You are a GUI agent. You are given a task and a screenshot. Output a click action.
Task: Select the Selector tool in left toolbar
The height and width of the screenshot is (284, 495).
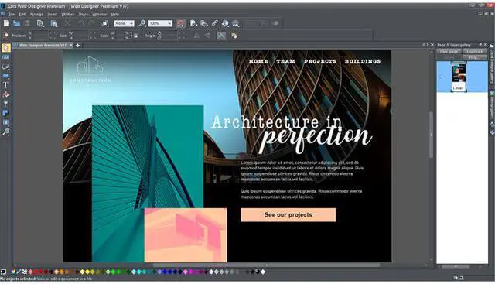pos(6,48)
